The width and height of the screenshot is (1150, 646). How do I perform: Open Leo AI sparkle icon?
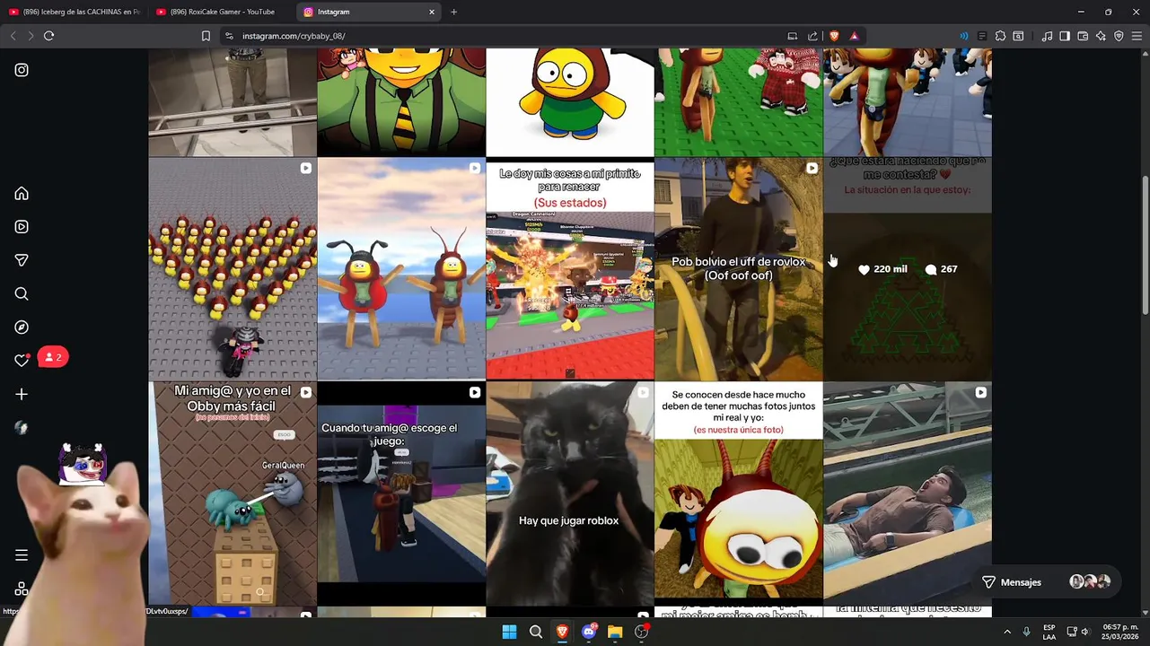[x=1101, y=36]
